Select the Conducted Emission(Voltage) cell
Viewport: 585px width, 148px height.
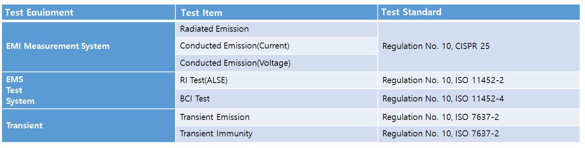[276, 63]
